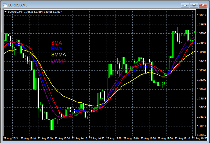
Task: Expand the triangle arrow beside EURUSD,M5 chart label
Action: [x=6, y=11]
